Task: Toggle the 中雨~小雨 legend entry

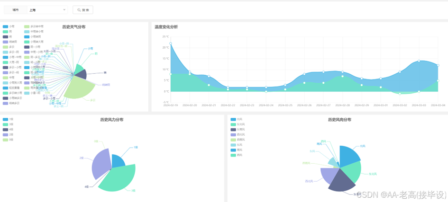Action: 34,52
